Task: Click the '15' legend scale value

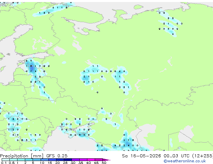Action: pyautogui.click(x=50, y=163)
